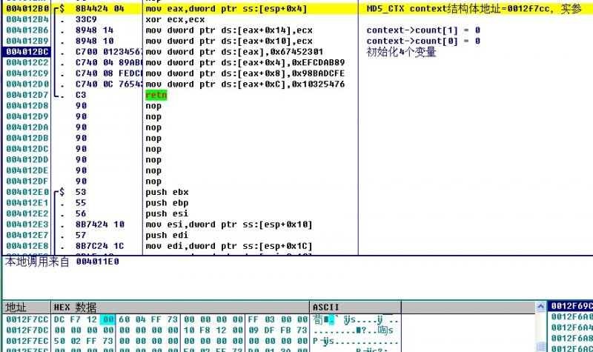Select instruction with constant 0xEFCDAB89
This screenshot has width=593, height=352.
pos(245,62)
